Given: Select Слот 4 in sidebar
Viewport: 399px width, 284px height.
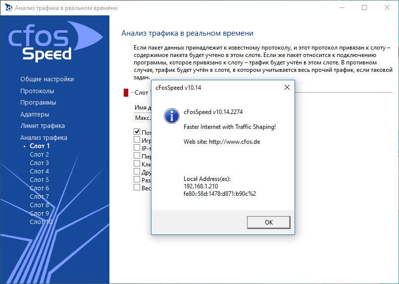Looking at the screenshot, I should [x=39, y=171].
